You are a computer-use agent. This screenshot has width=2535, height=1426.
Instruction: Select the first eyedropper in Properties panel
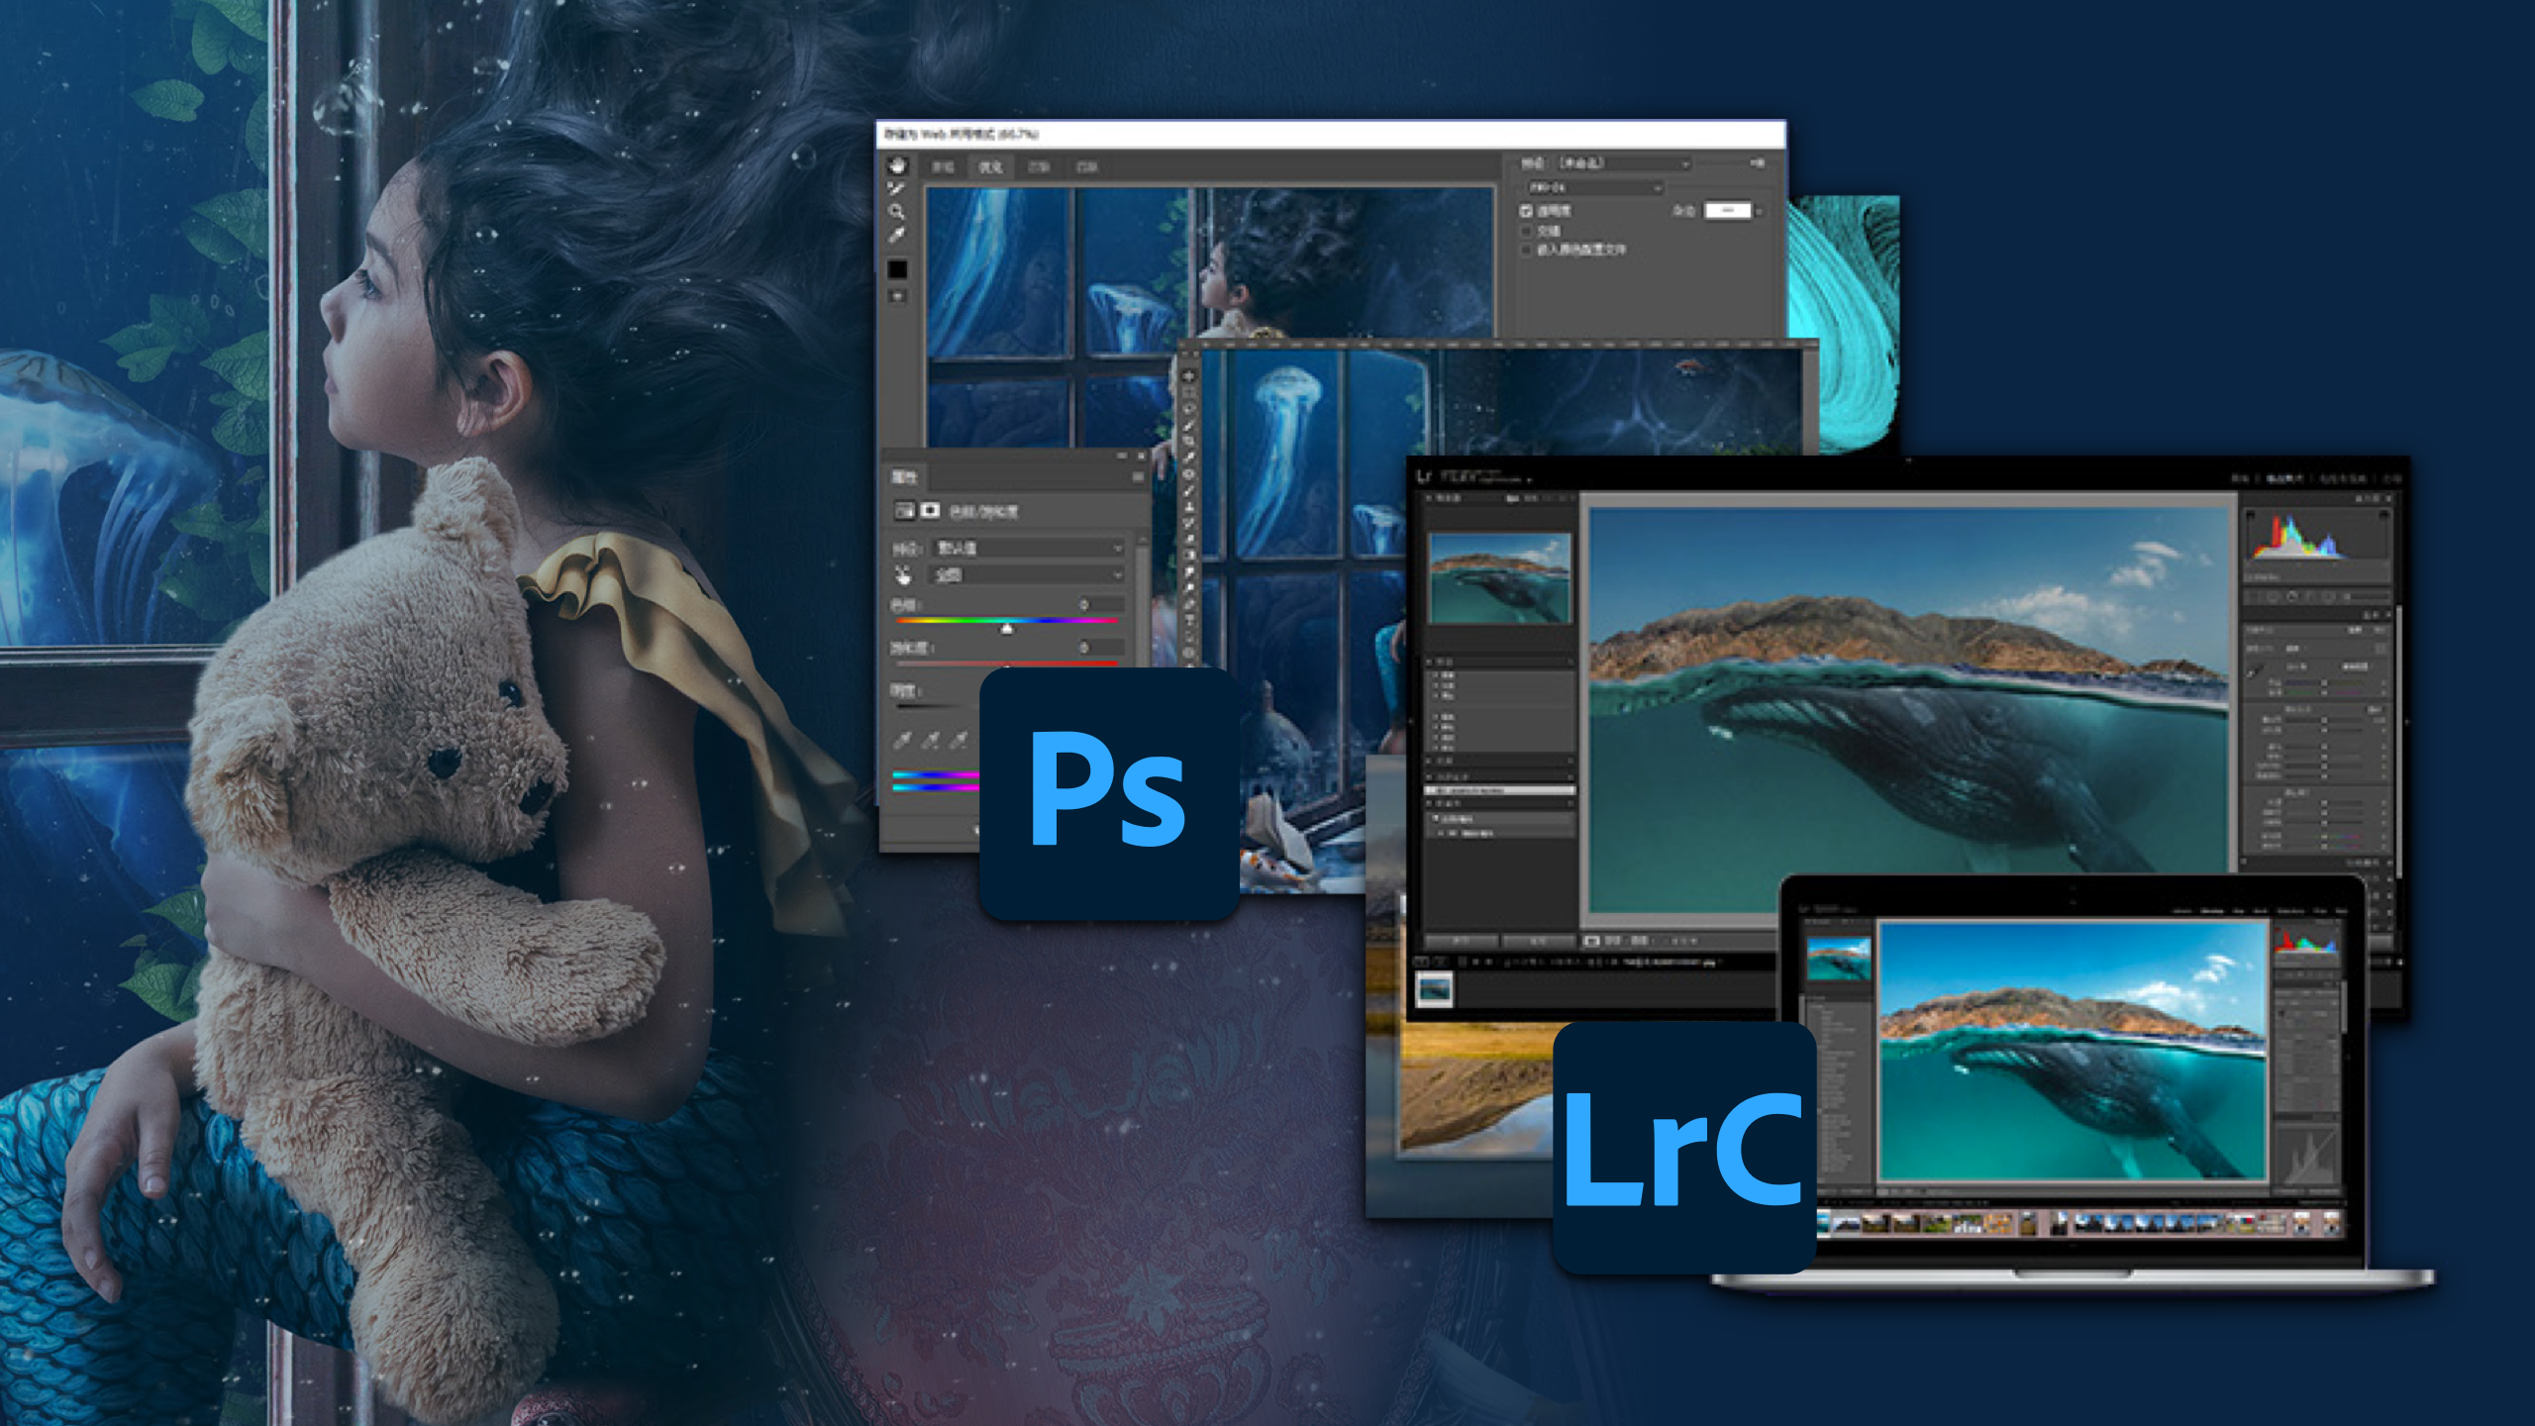[902, 739]
